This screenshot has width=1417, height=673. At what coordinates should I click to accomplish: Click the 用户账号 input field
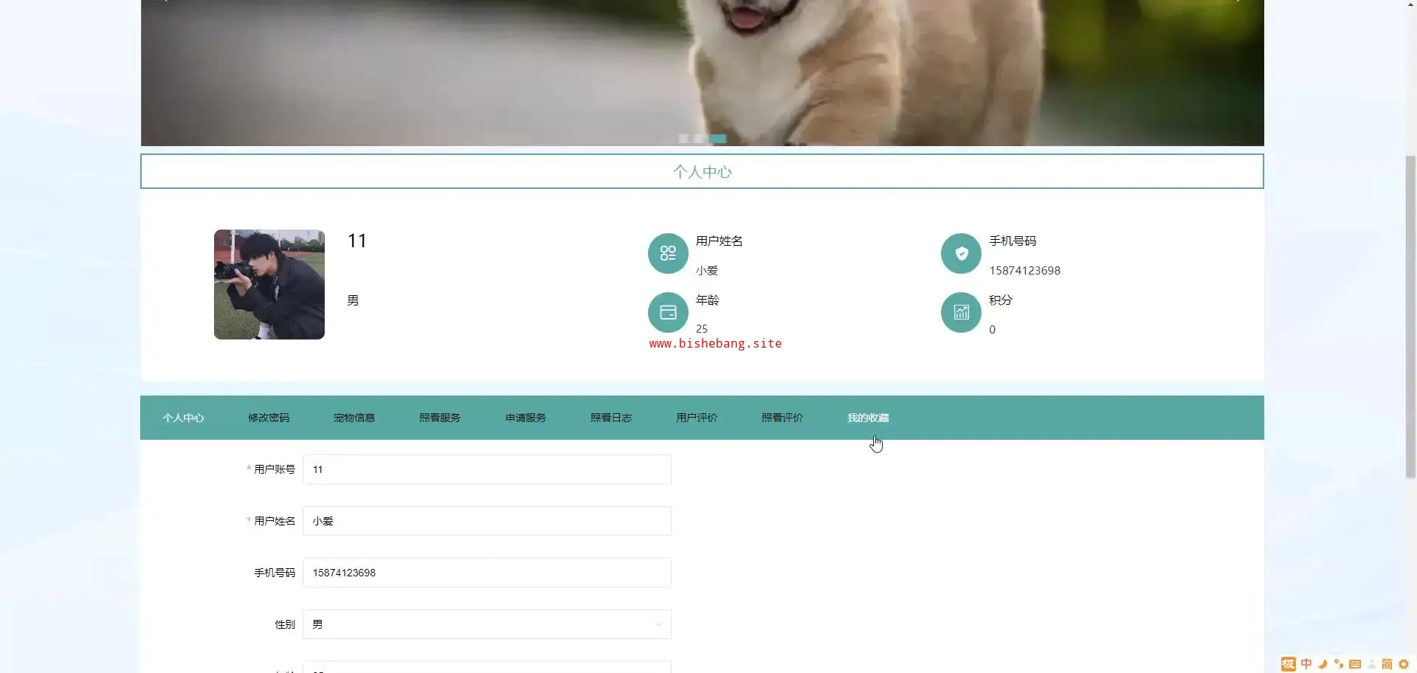click(487, 469)
